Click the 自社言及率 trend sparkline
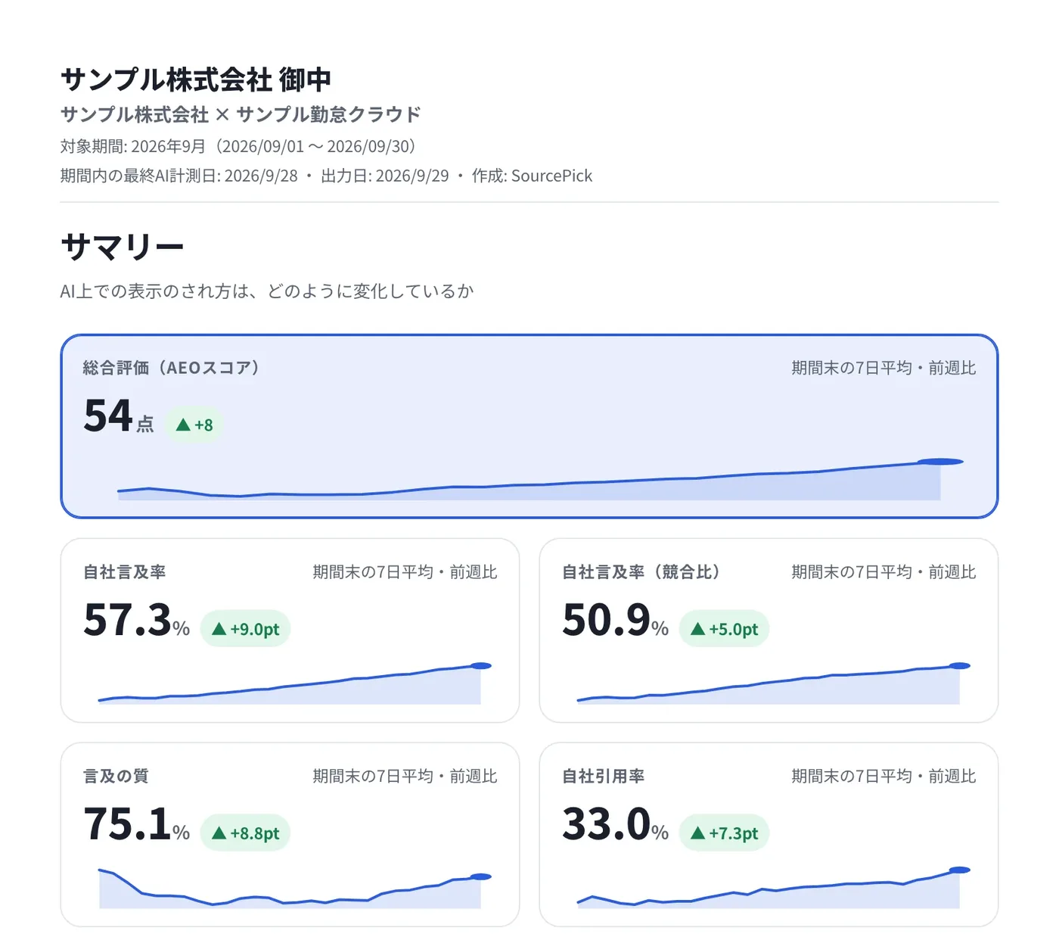The height and width of the screenshot is (934, 1059). (295, 683)
